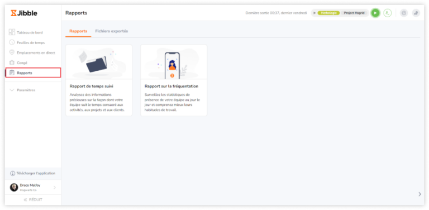Open Tableau de bord via its dashboard icon
The image size is (429, 210).
pyautogui.click(x=12, y=32)
